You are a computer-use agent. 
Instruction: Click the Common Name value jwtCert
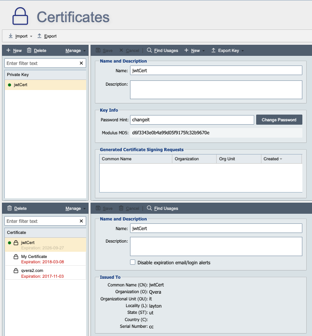pos(156,285)
